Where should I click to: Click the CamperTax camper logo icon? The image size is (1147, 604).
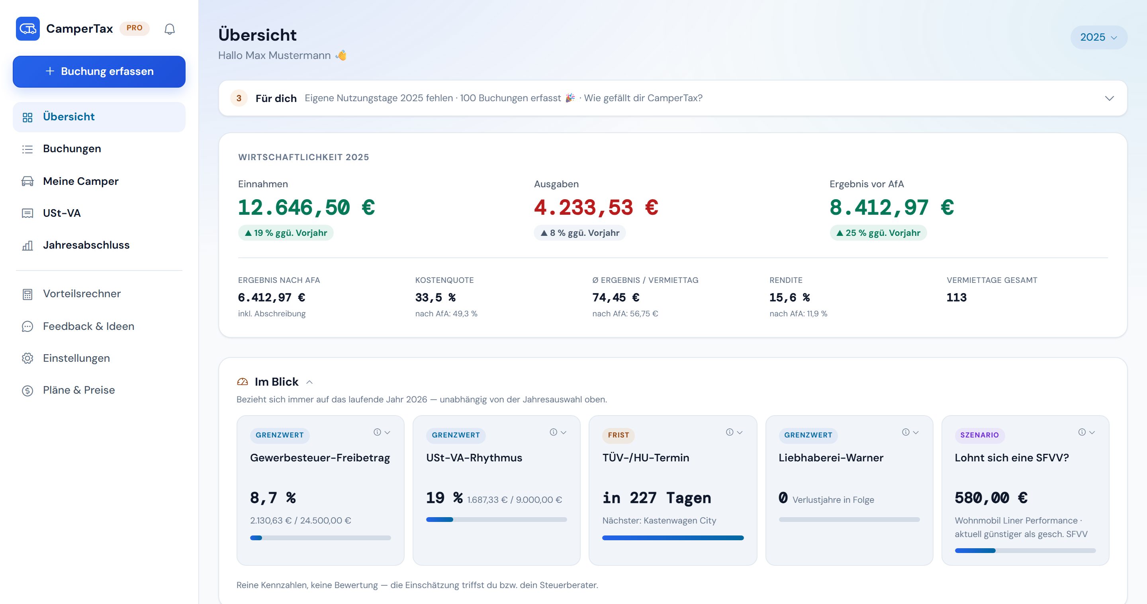pos(27,29)
